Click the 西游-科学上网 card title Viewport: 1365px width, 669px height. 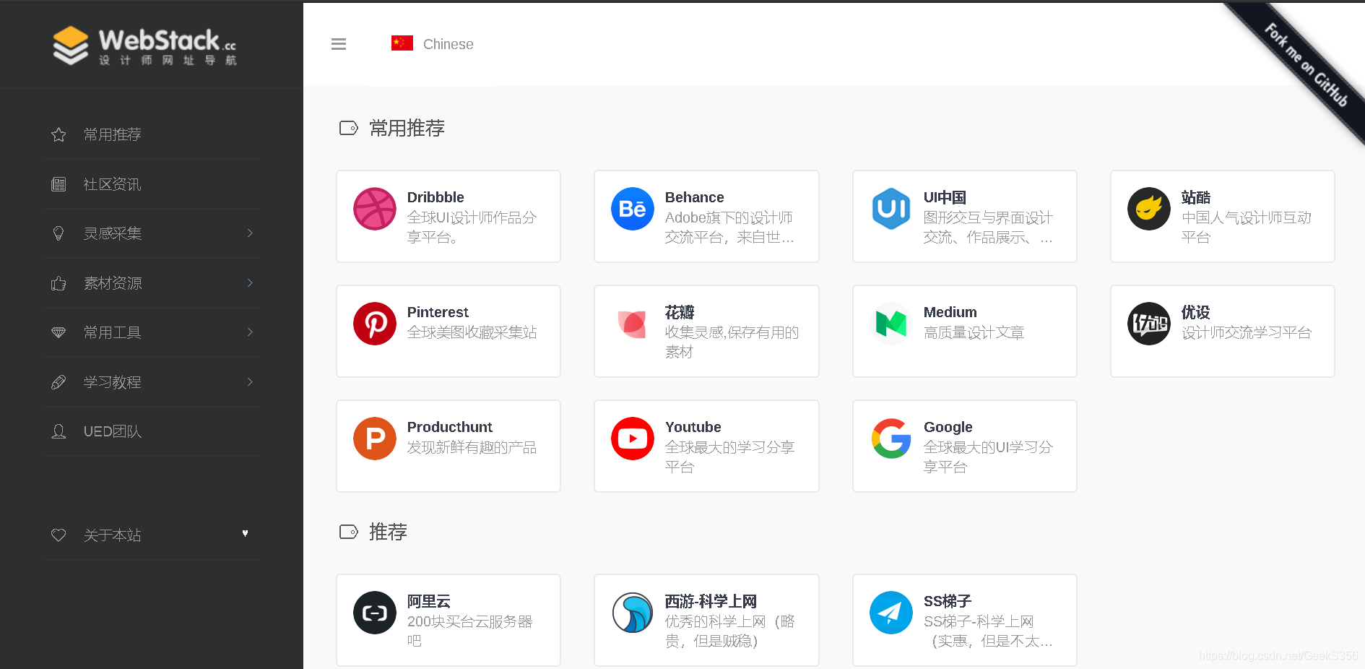[711, 601]
